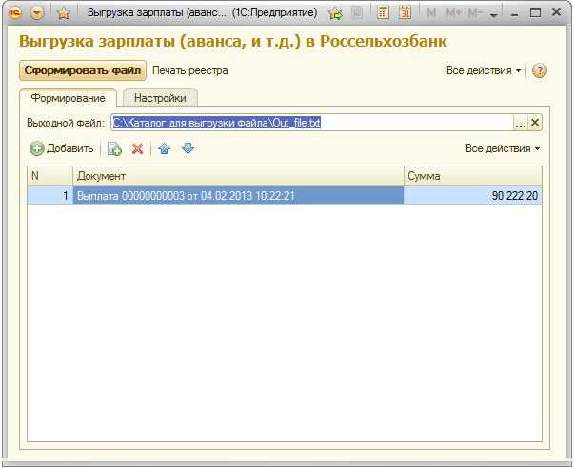Minimize the window
574x468 pixels.
[x=514, y=13]
